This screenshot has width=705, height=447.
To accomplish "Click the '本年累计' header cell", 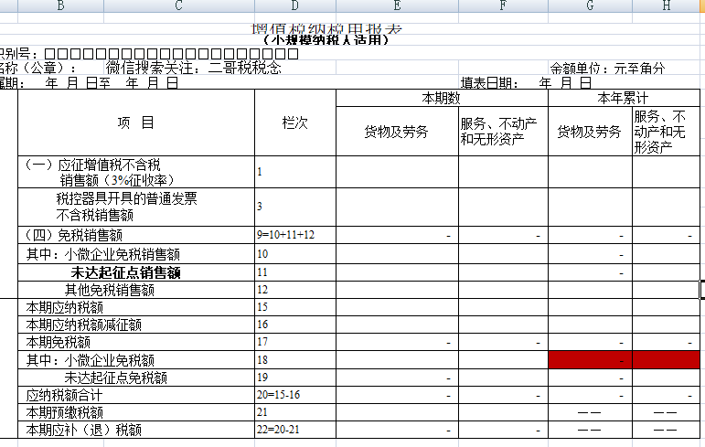I will click(624, 98).
